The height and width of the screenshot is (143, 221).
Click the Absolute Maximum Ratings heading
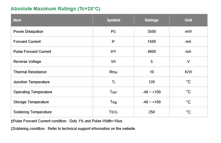tap(56, 9)
